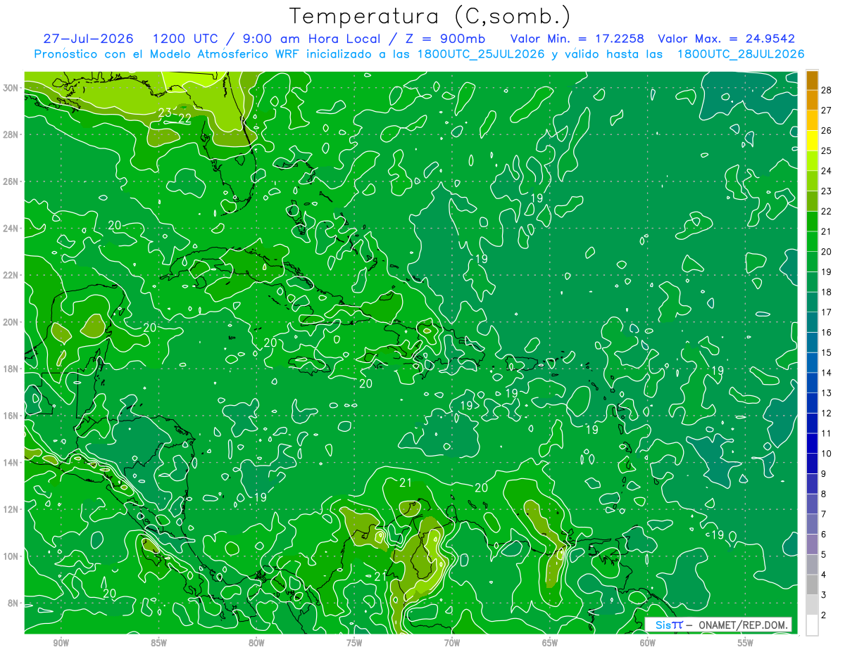Click the "75W" longitude axis label
845x652 pixels.
point(354,644)
